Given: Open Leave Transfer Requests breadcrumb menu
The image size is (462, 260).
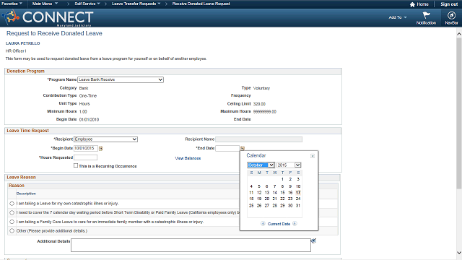Looking at the screenshot, I should (x=136, y=4).
